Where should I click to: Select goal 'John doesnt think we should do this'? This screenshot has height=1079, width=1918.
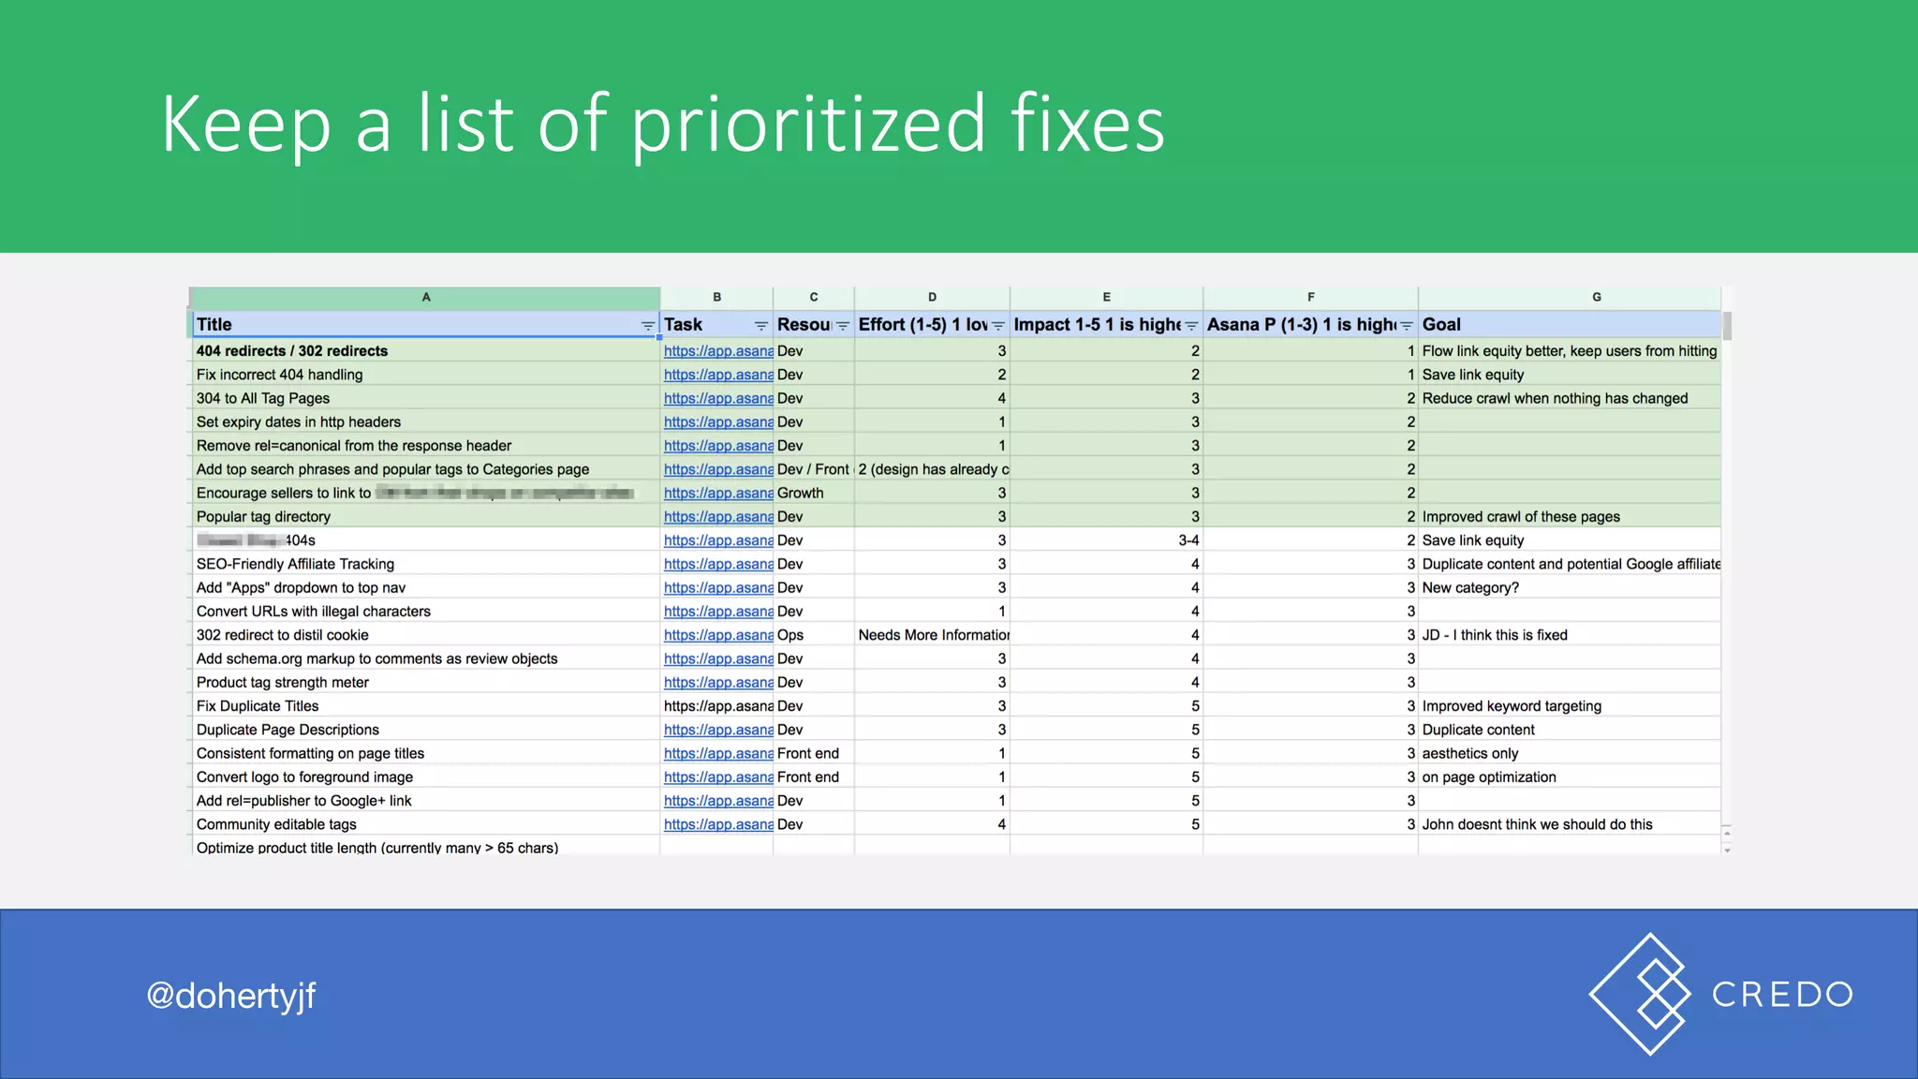coord(1570,824)
